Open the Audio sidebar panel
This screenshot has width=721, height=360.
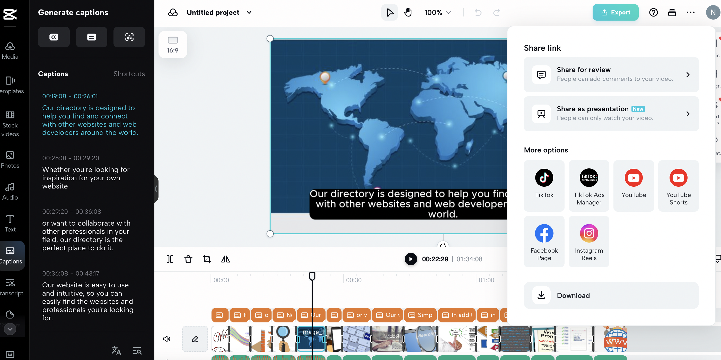pyautogui.click(x=10, y=191)
